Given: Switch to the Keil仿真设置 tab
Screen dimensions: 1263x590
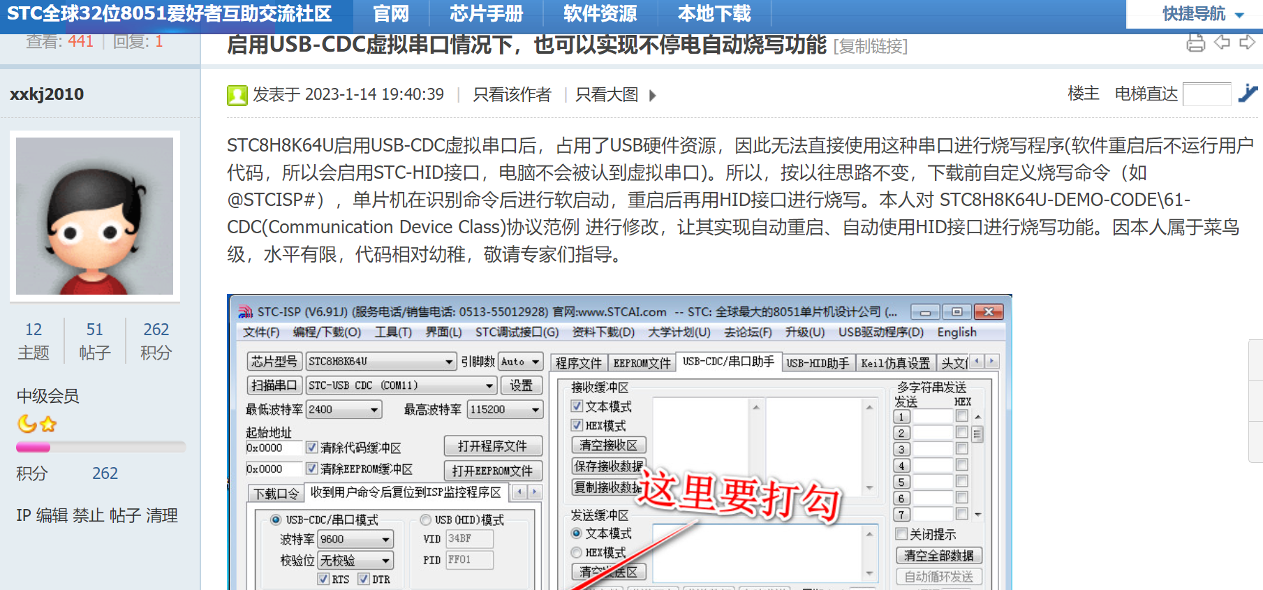Looking at the screenshot, I should pyautogui.click(x=896, y=362).
